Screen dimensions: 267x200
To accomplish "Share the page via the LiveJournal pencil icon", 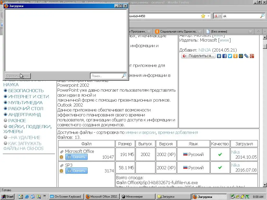I will [x=246, y=56].
